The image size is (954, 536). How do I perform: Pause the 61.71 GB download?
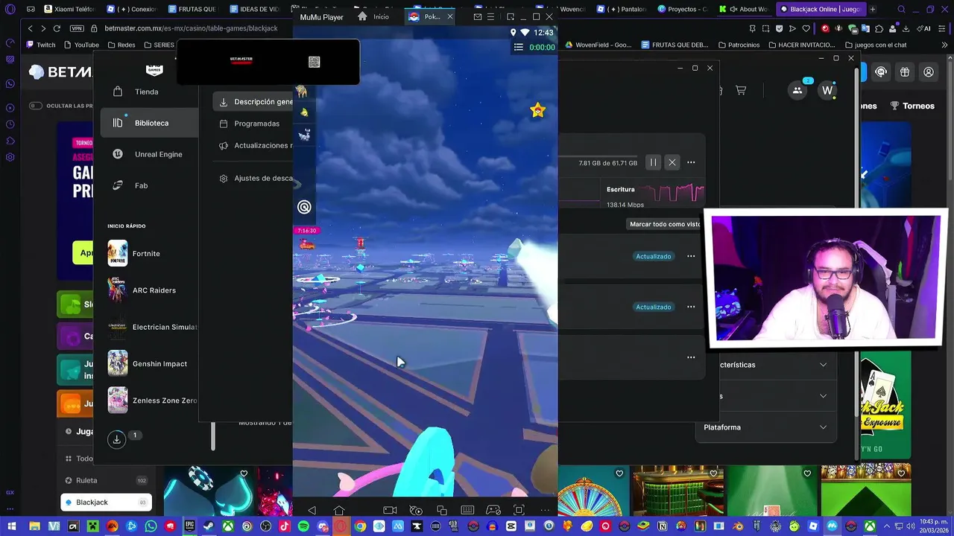coord(653,162)
